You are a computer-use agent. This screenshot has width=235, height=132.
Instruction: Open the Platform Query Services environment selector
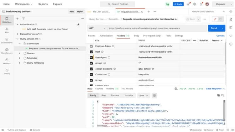(x=208, y=12)
